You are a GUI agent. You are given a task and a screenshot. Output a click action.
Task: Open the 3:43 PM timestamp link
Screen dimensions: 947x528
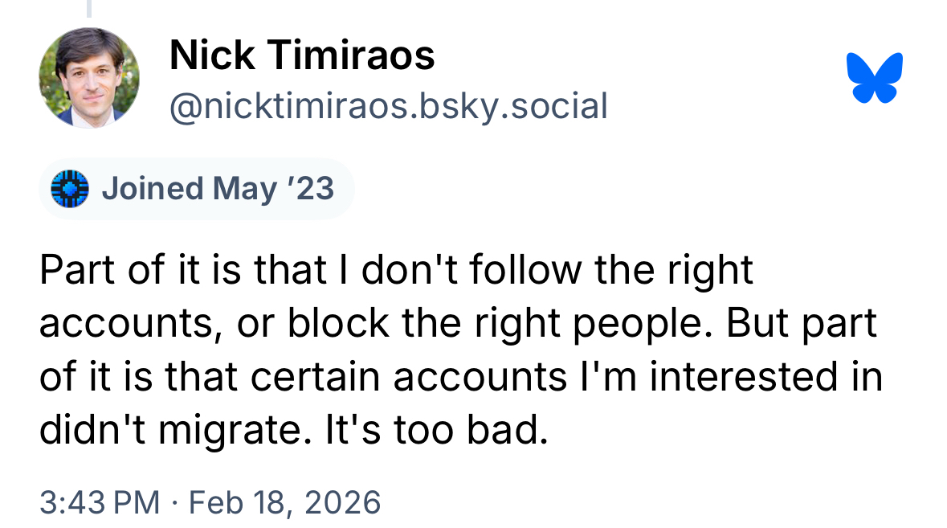100,502
